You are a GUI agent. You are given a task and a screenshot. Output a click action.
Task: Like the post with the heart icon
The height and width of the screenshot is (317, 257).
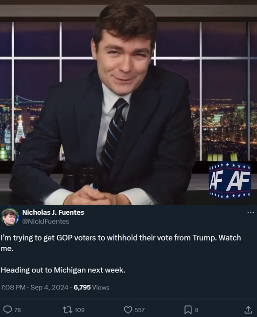128,310
